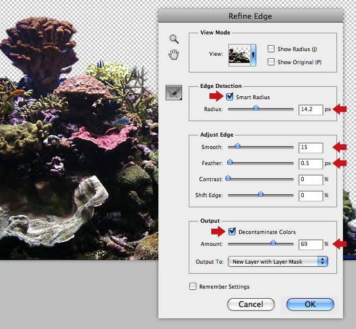Click the 'Show Original (P)' label text
Screen dimensions: 356x329
coord(300,62)
